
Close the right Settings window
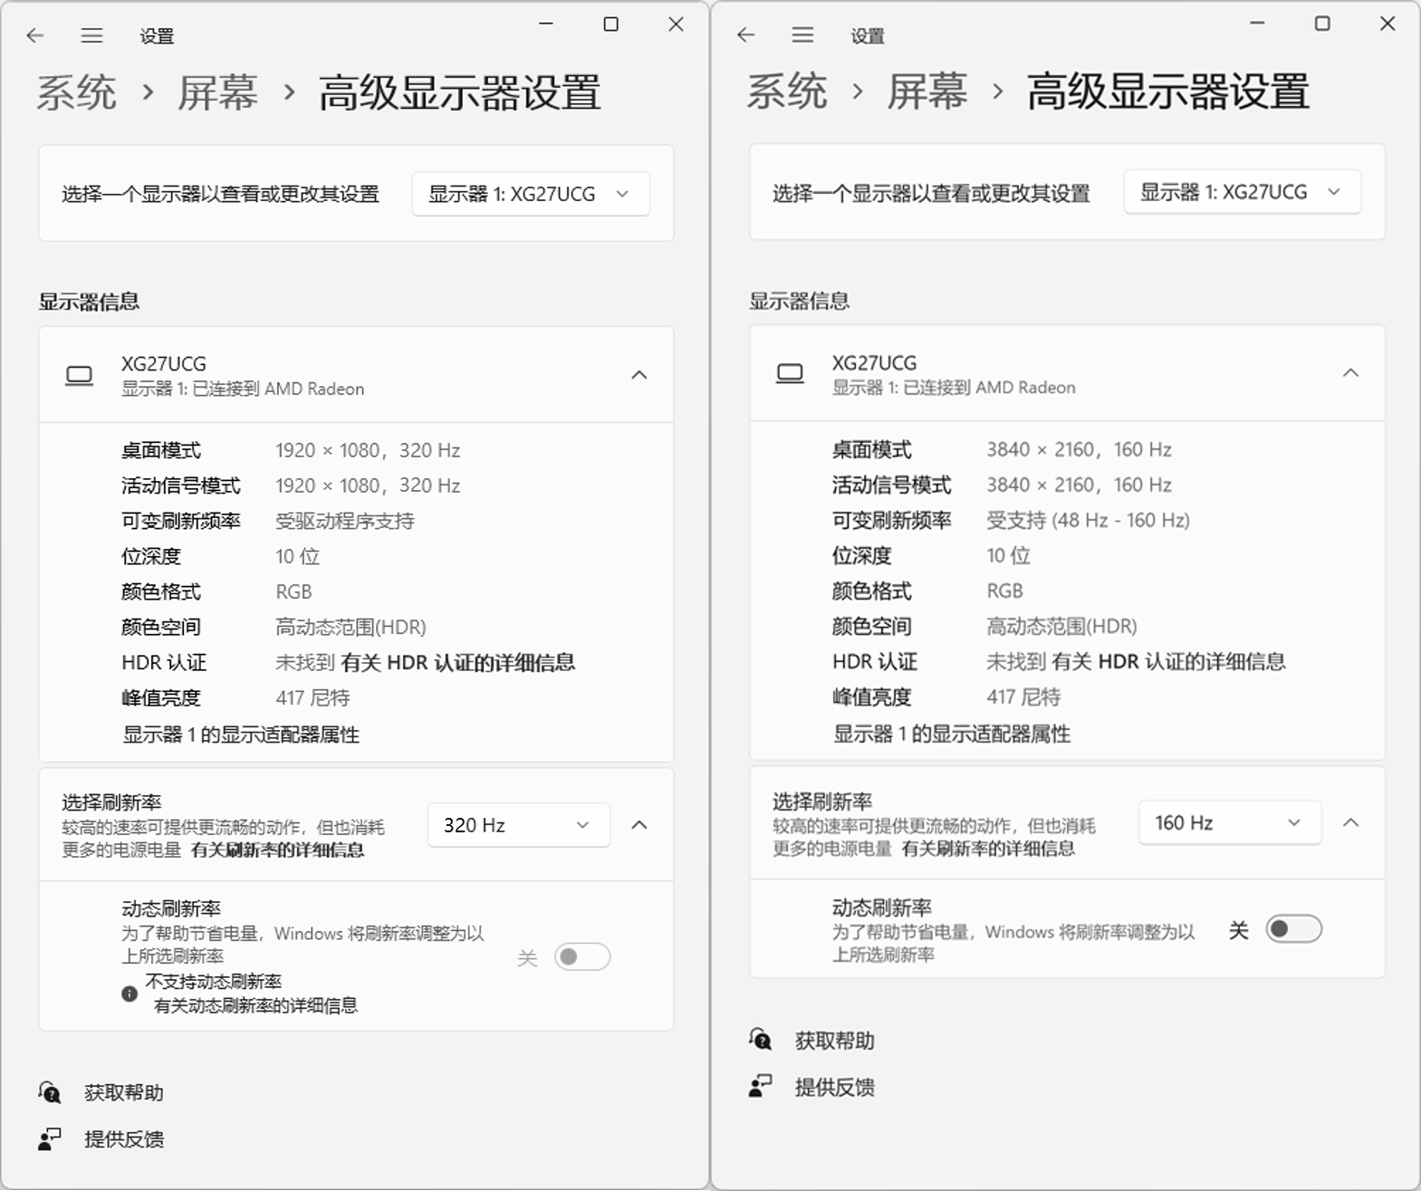[x=1387, y=24]
